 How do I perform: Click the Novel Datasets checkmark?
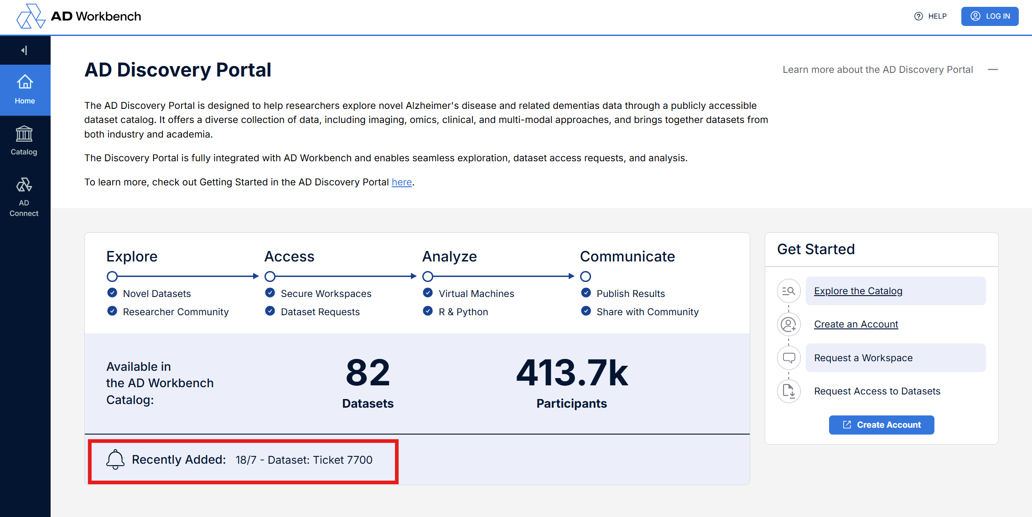112,293
